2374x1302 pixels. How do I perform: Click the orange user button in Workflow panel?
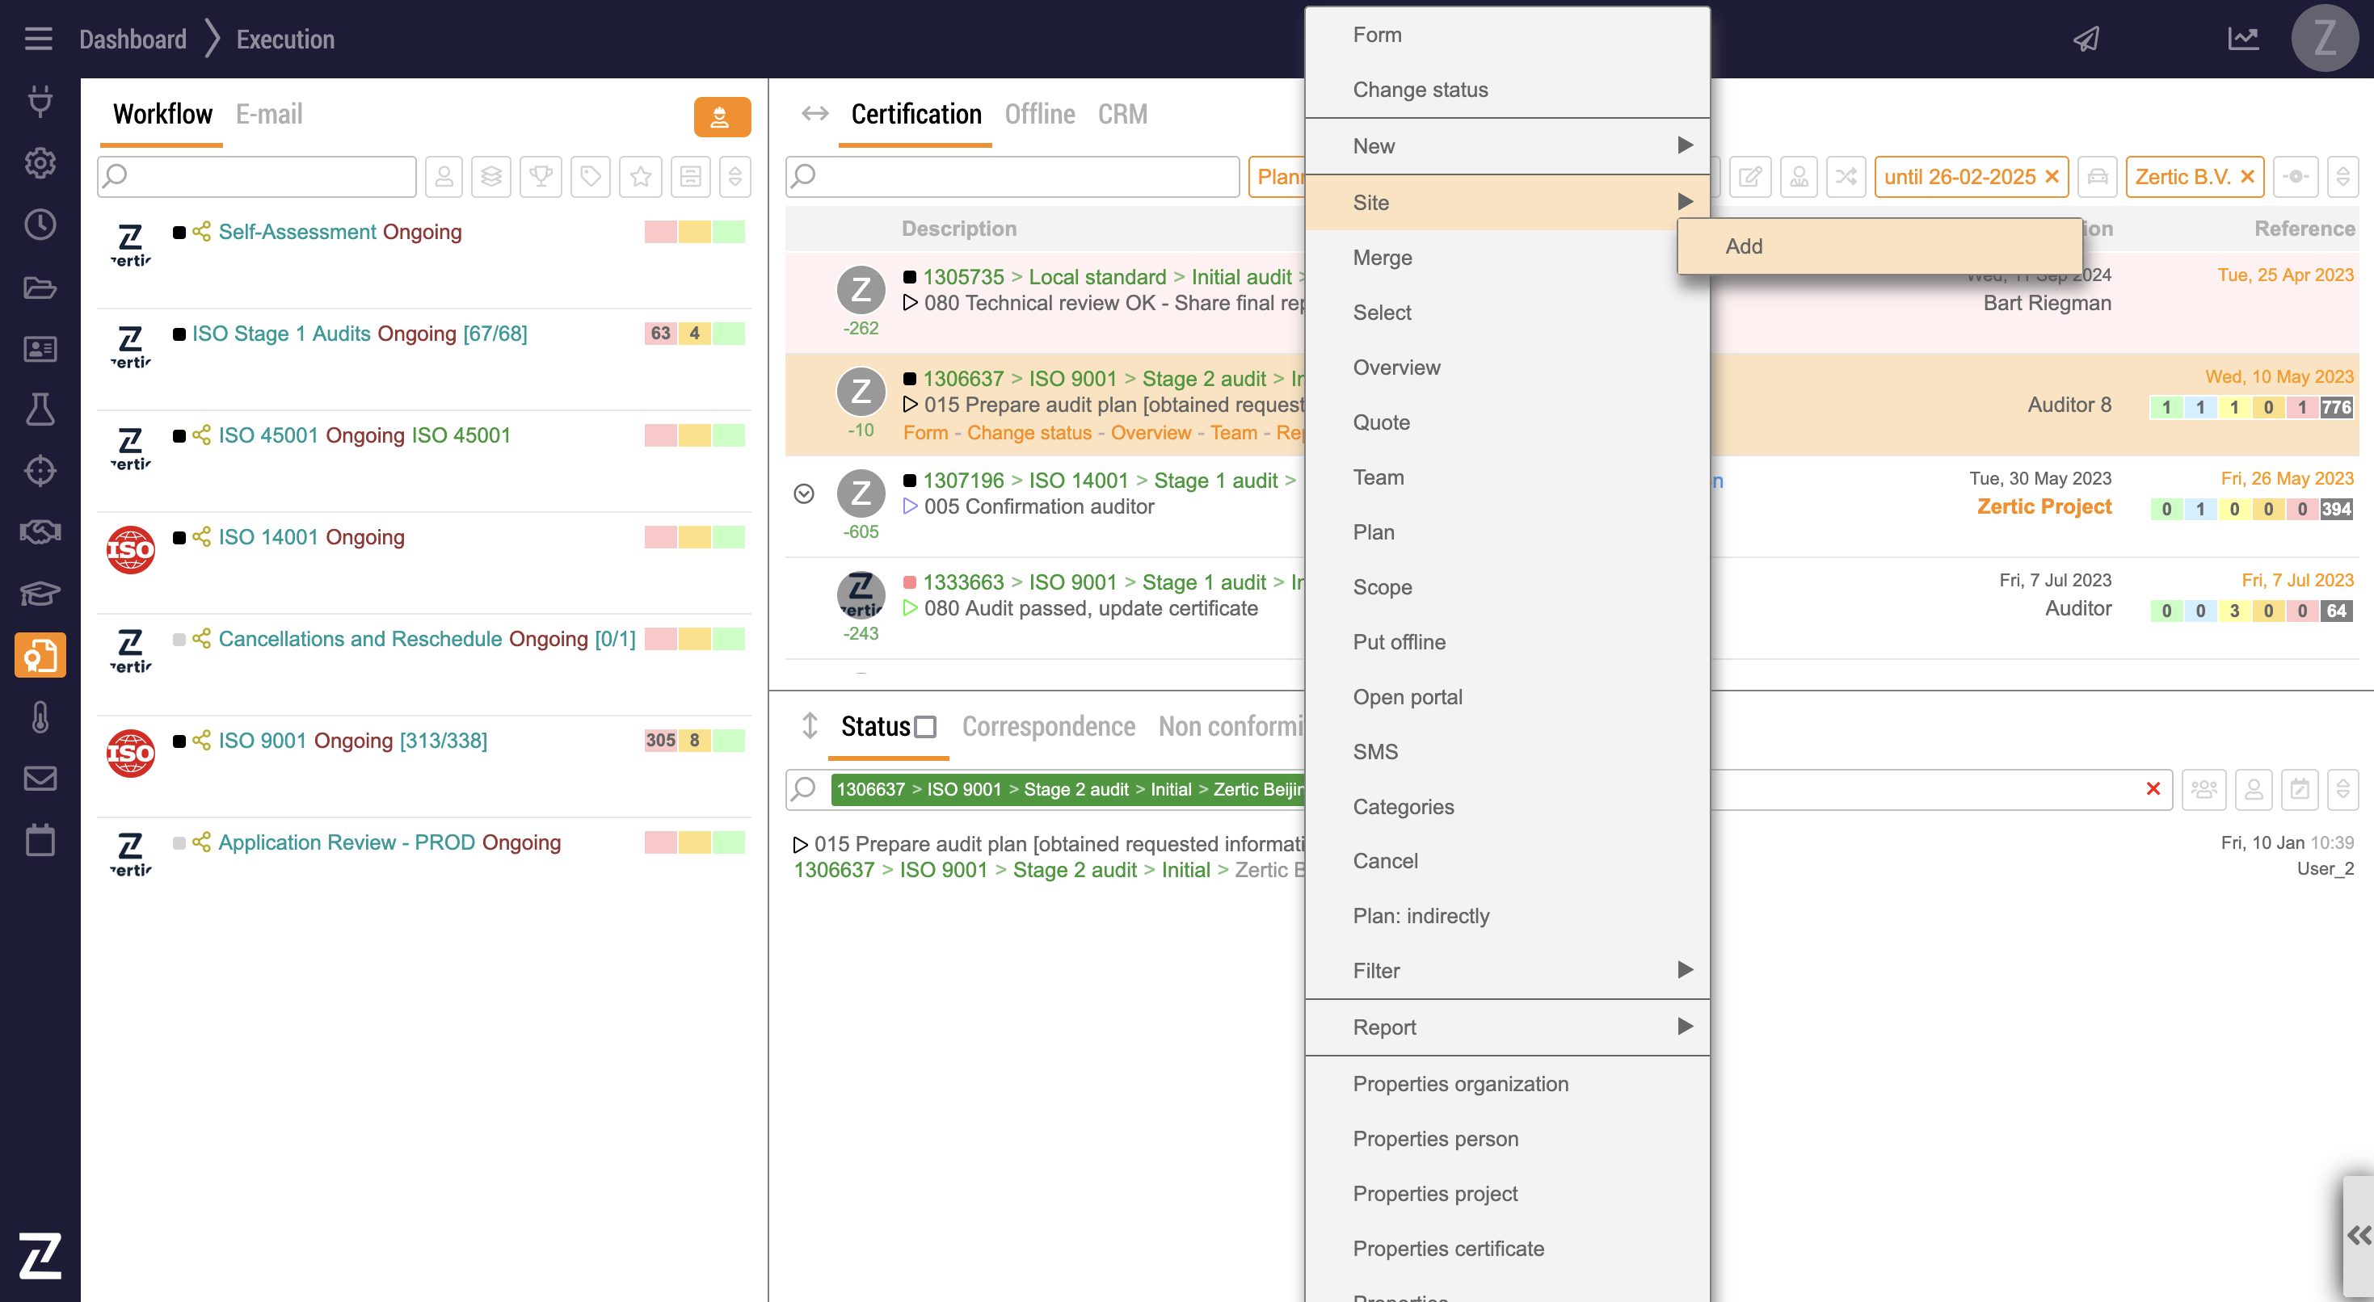click(722, 117)
